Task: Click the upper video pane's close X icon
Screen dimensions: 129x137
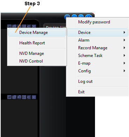Action: pos(34,27)
